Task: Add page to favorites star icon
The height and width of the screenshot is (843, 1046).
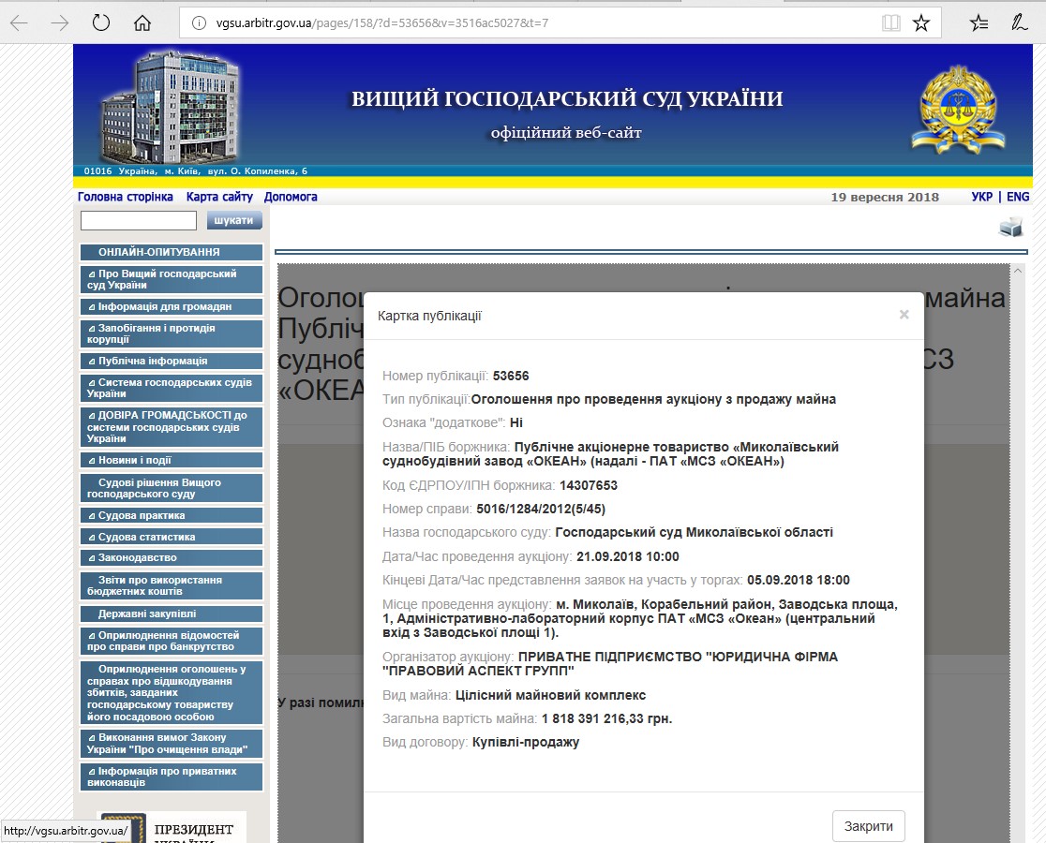Action: [x=921, y=23]
